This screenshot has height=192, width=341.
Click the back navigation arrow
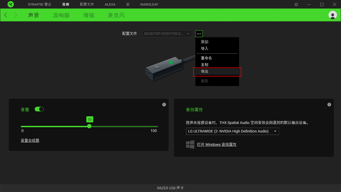coord(6,15)
